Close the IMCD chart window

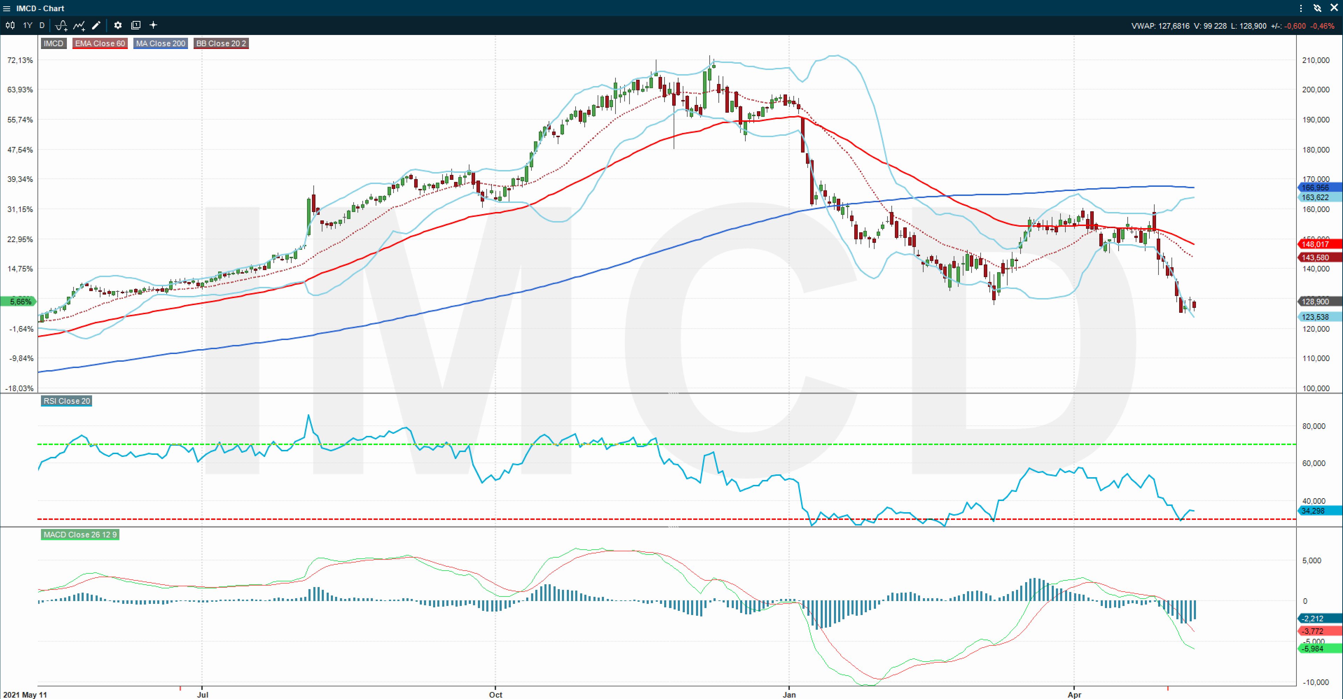click(x=1334, y=8)
